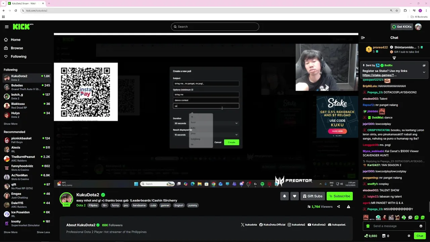Show more followed channels
The width and height of the screenshot is (430, 242).
coord(10,124)
